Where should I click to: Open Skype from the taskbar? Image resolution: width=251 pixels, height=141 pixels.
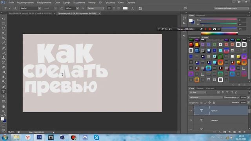click(96, 137)
